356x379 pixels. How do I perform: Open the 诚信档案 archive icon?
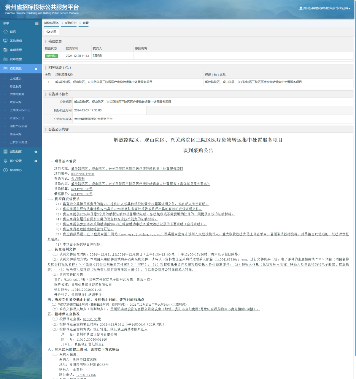click(5, 151)
